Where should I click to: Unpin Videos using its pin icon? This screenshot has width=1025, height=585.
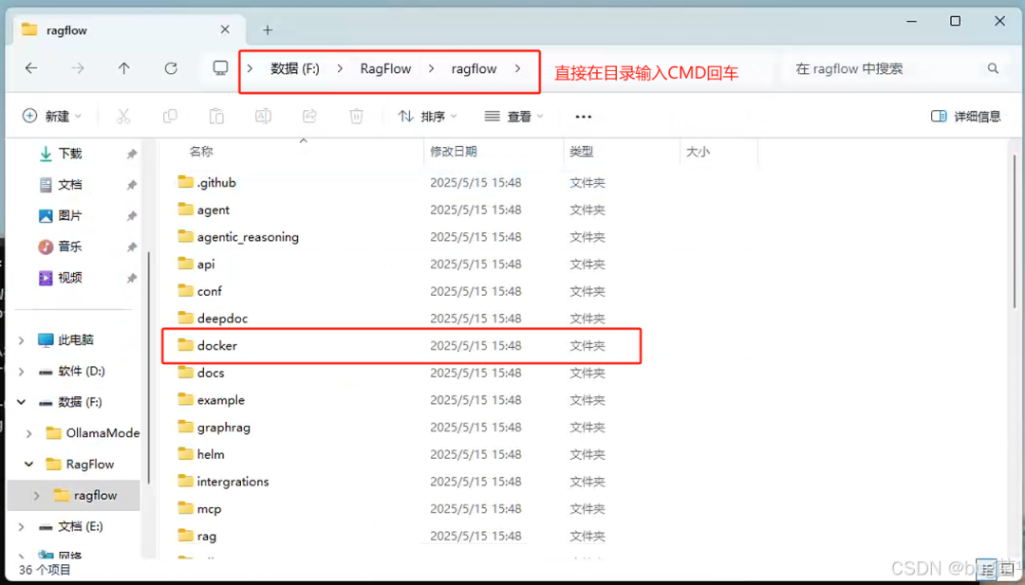coord(131,278)
